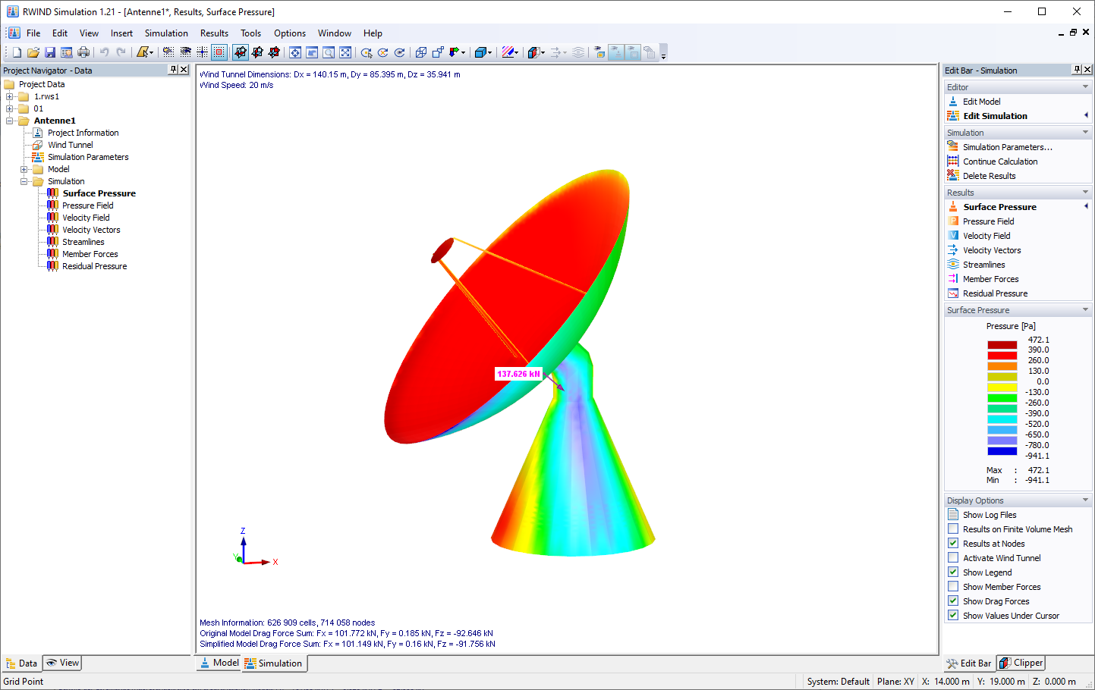Enable the Activate Wind Tunnel checkbox
1095x690 pixels.
click(952, 557)
